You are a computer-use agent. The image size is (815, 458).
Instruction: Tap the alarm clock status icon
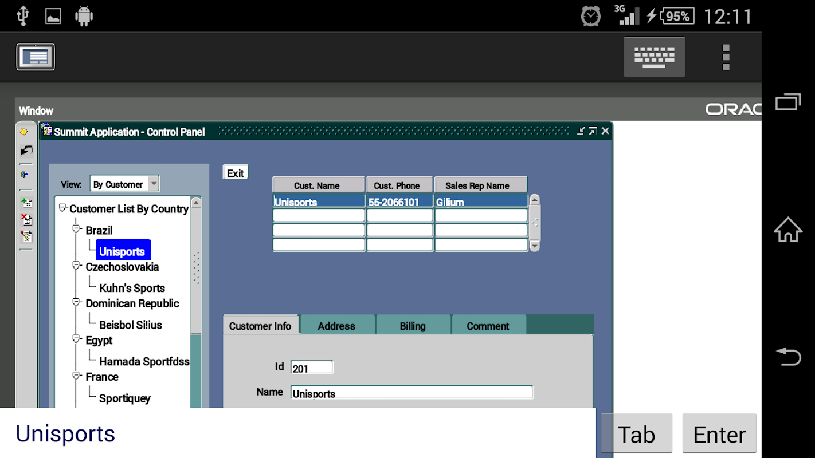(591, 16)
